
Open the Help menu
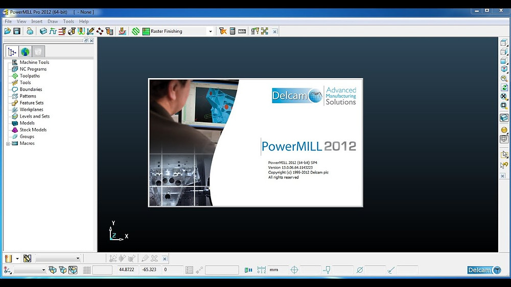pyautogui.click(x=84, y=21)
